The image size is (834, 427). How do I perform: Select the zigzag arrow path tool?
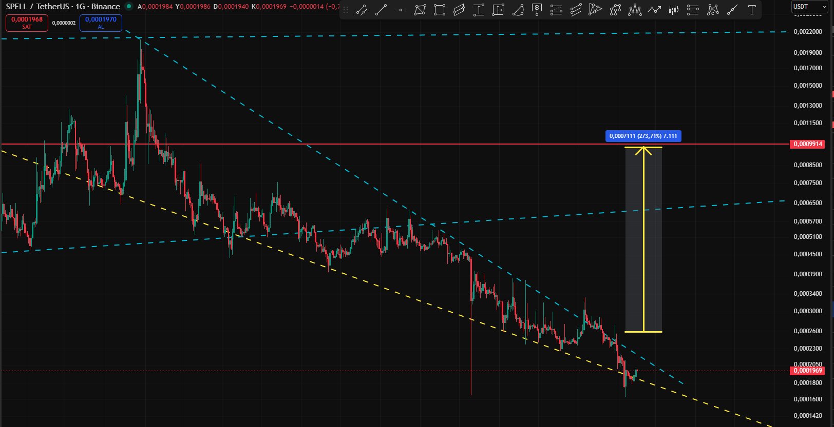tap(654, 10)
